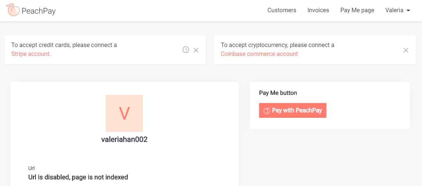Click the 'To accept credit cards' message
422x186 pixels.
64,45
